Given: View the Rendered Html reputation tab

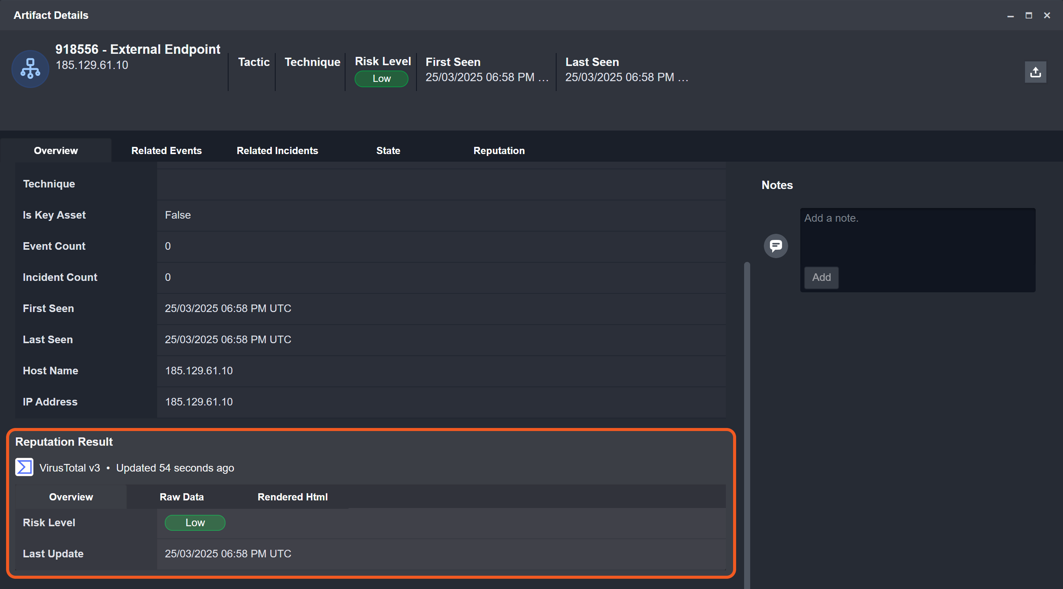Looking at the screenshot, I should point(292,497).
